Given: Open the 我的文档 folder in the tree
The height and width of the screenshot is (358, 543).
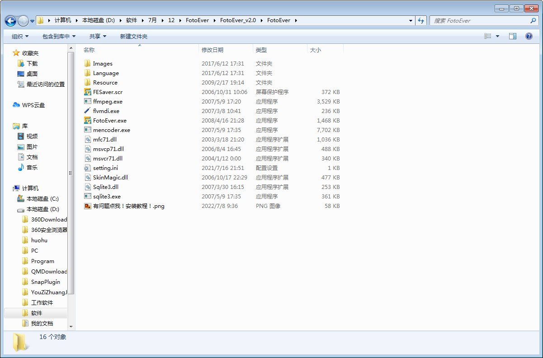Looking at the screenshot, I should pos(42,323).
